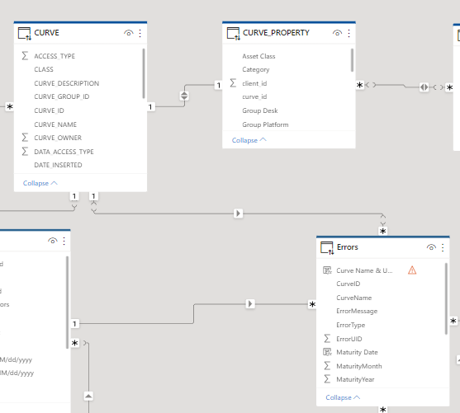The image size is (460, 413).
Task: Click calculated column icon beside Maturity Date
Action: pyautogui.click(x=327, y=352)
